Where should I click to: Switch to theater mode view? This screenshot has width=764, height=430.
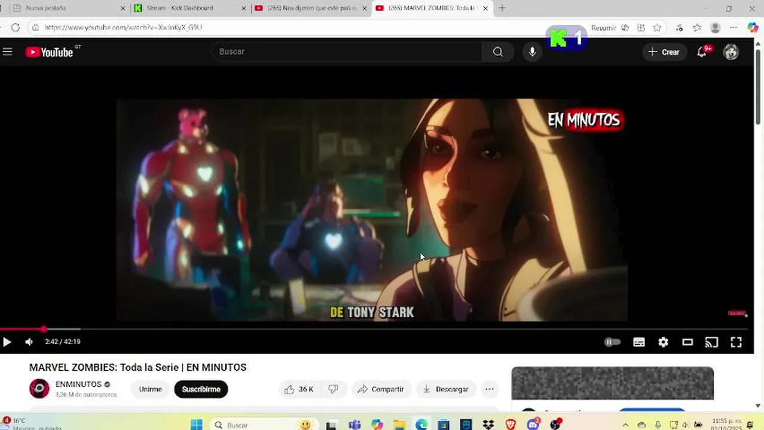point(687,342)
